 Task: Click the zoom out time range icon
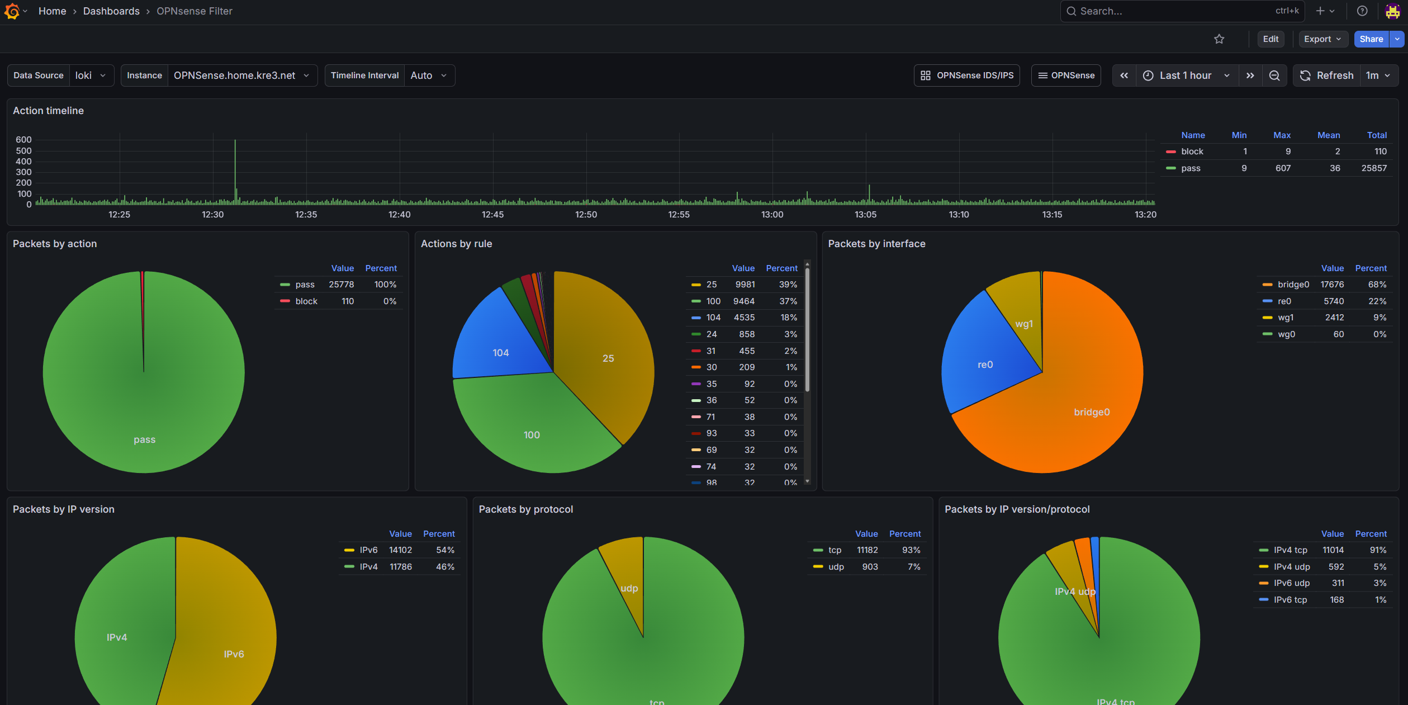(x=1274, y=75)
